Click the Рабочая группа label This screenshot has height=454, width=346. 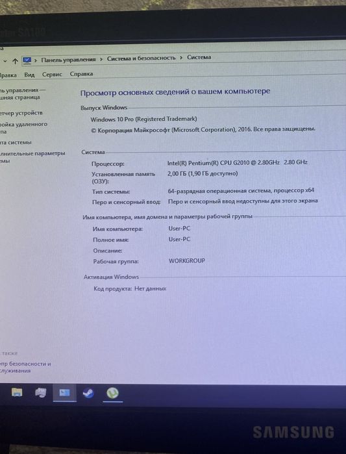coord(116,262)
